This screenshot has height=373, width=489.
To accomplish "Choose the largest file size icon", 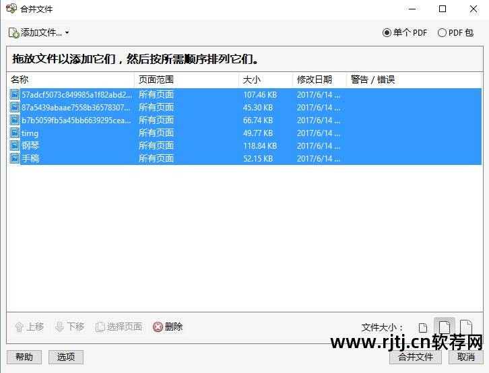I will [x=466, y=327].
